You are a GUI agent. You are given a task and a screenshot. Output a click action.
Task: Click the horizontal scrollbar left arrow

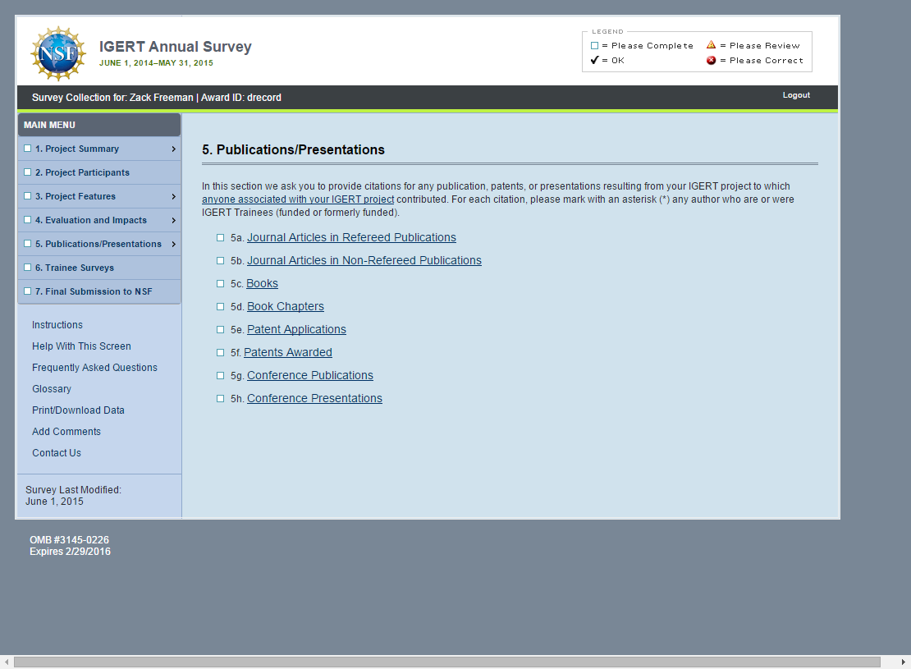click(7, 662)
